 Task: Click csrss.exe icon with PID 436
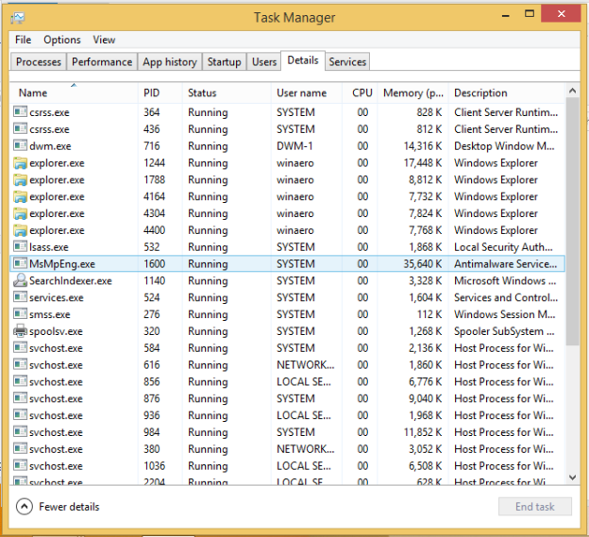[20, 128]
